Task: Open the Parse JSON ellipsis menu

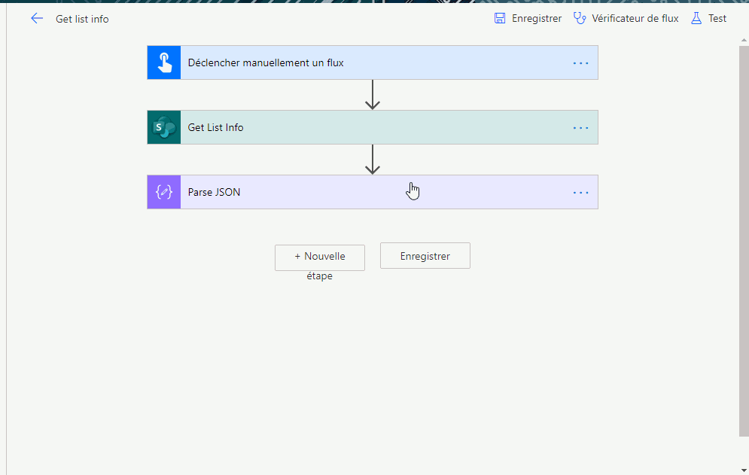Action: pyautogui.click(x=580, y=193)
